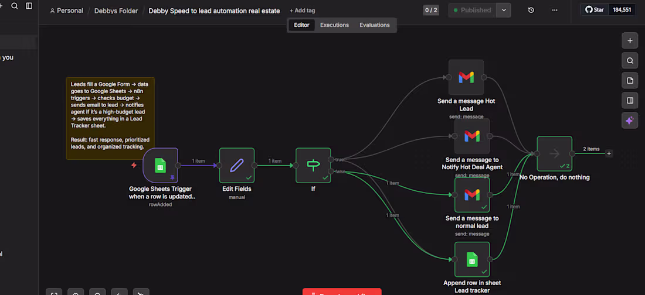Screen dimensions: 645x295
Task: Click the 184,551 star count
Action: [621, 10]
